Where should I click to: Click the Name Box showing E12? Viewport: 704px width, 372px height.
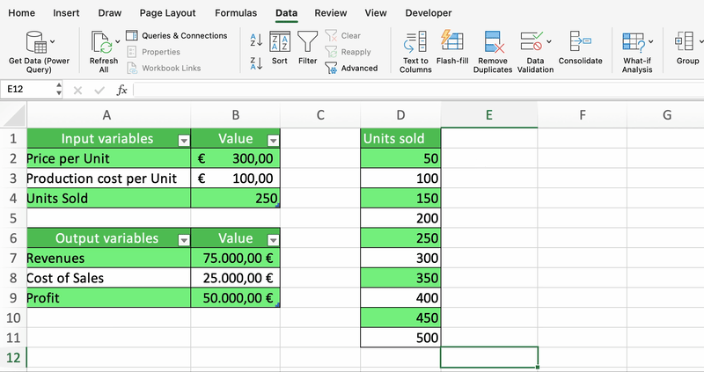(x=28, y=89)
